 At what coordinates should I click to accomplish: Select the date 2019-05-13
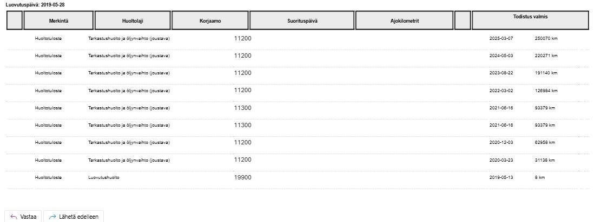[500, 177]
